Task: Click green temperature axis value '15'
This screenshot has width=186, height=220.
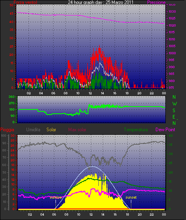Action: pos(170,182)
